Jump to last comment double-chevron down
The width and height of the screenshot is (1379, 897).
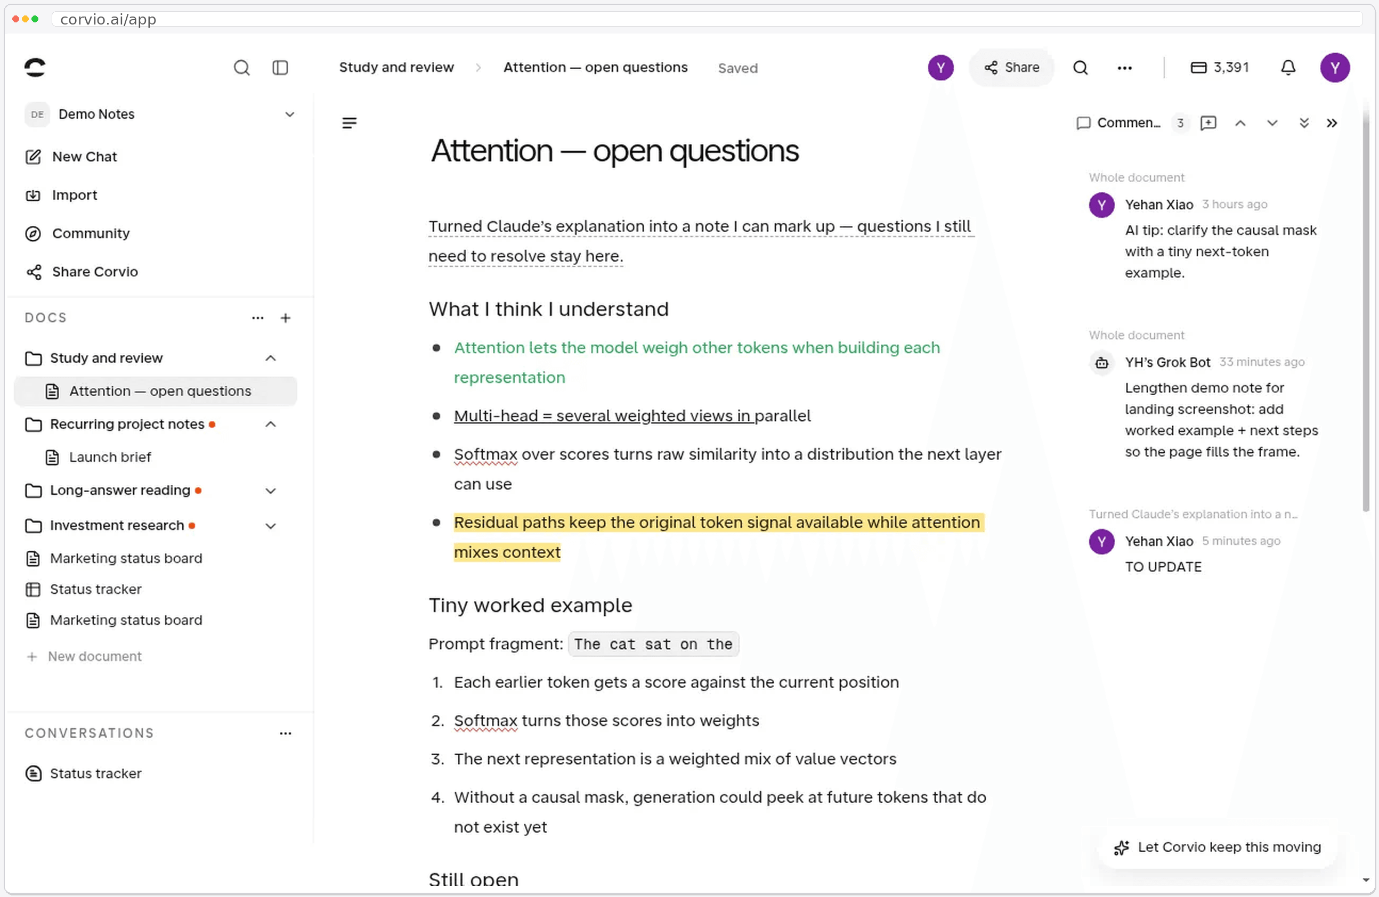(1304, 123)
